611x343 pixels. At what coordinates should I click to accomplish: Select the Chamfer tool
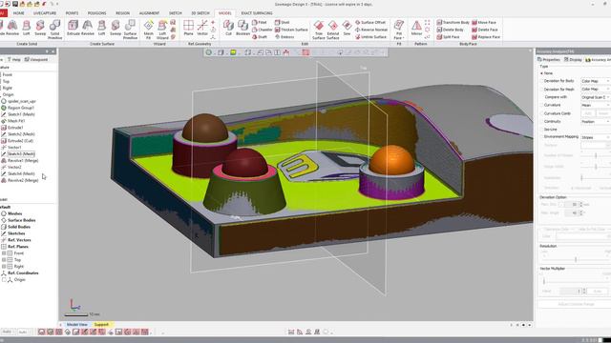pos(262,30)
